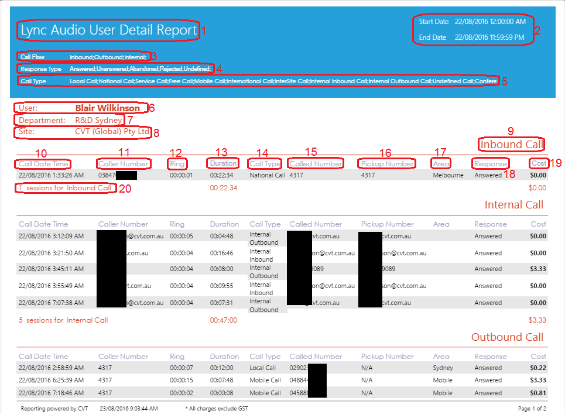Click the 00:07:31 duration value

221,303
